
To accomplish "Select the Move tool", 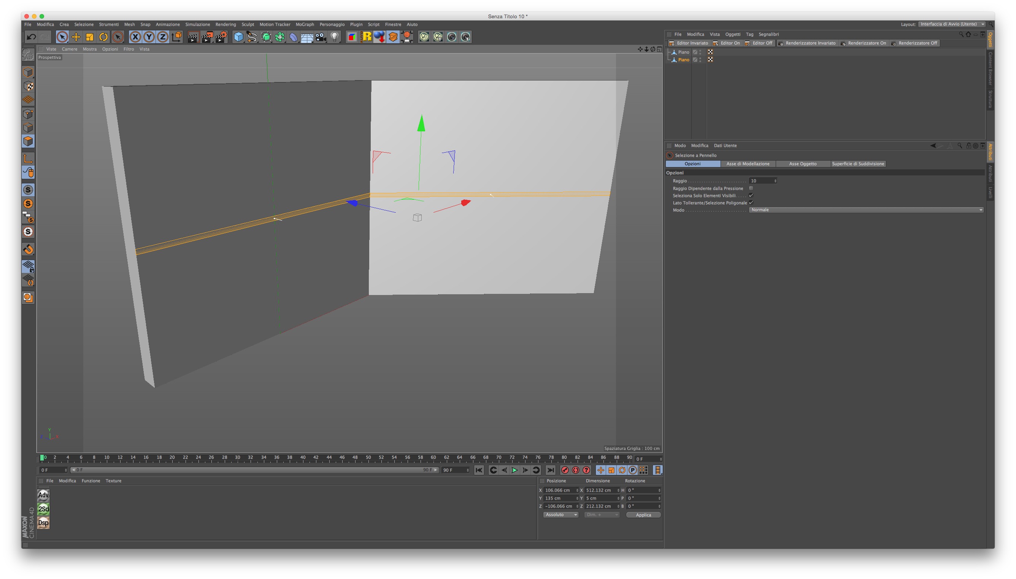I will (x=76, y=37).
